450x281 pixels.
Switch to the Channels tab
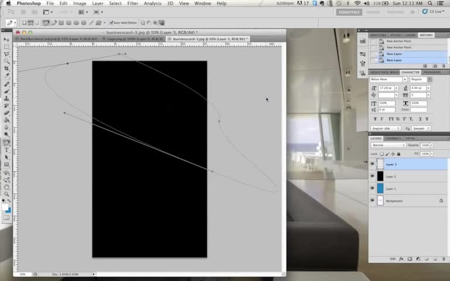pos(393,138)
